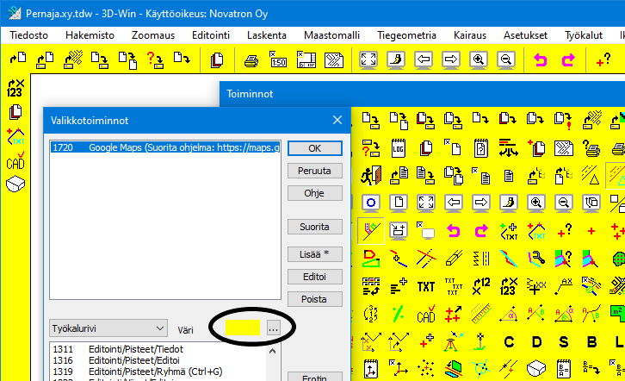Click the zoom extents icon in toolbar
The height and width of the screenshot is (381, 625).
pyautogui.click(x=369, y=59)
